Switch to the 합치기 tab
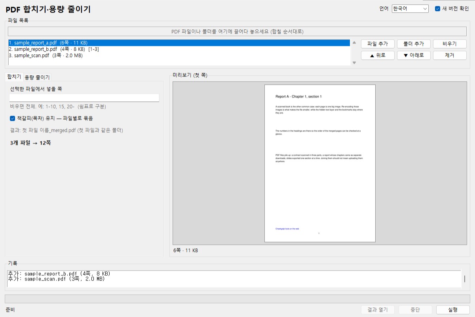This screenshot has height=317, width=475. coord(14,77)
